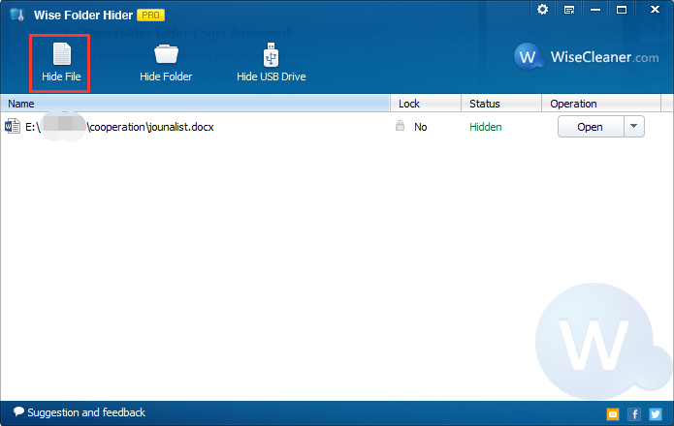Click the PRO badge next to title
This screenshot has width=674, height=426.
click(x=151, y=15)
